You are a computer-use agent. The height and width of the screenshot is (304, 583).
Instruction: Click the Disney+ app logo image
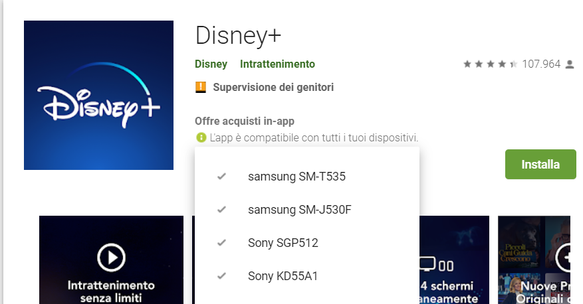point(98,95)
